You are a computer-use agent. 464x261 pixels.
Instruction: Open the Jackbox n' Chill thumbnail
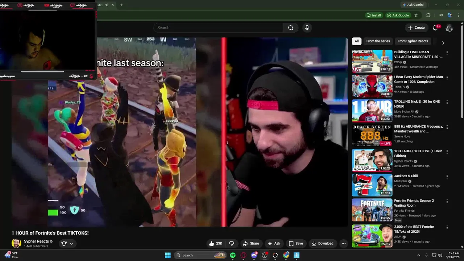pos(372,185)
